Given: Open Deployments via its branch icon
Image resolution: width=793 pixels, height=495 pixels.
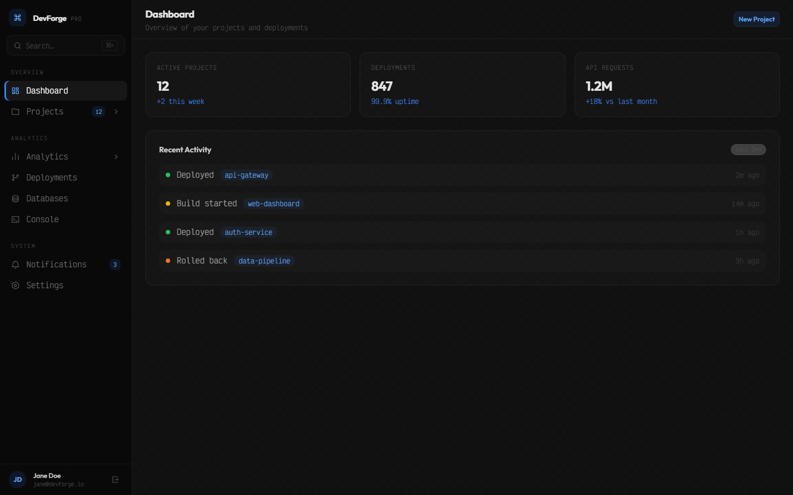Looking at the screenshot, I should point(15,178).
